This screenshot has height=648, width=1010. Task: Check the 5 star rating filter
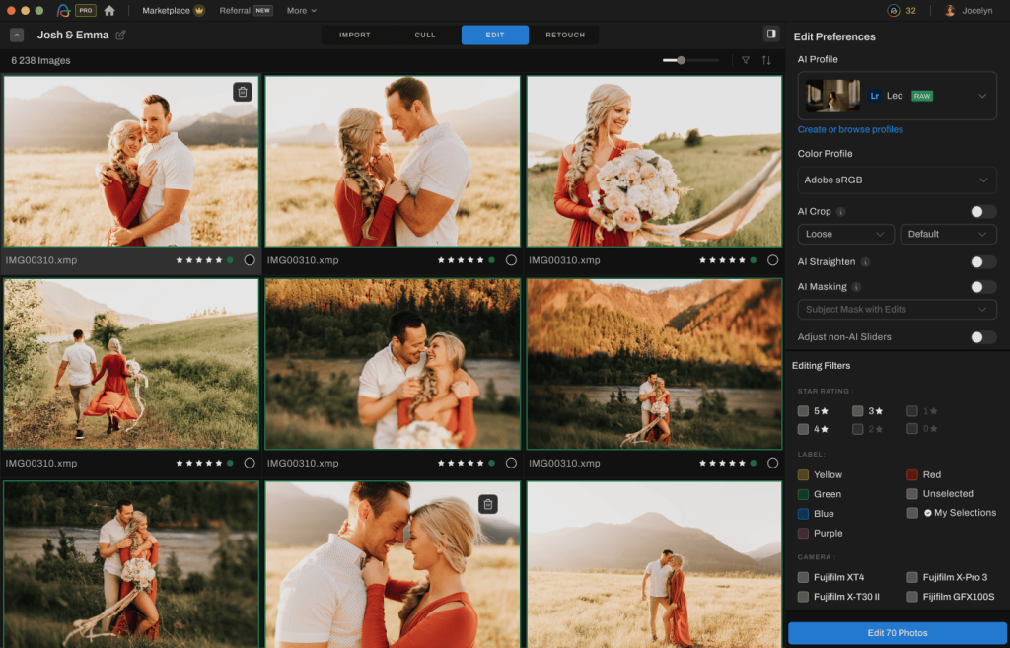coord(804,411)
